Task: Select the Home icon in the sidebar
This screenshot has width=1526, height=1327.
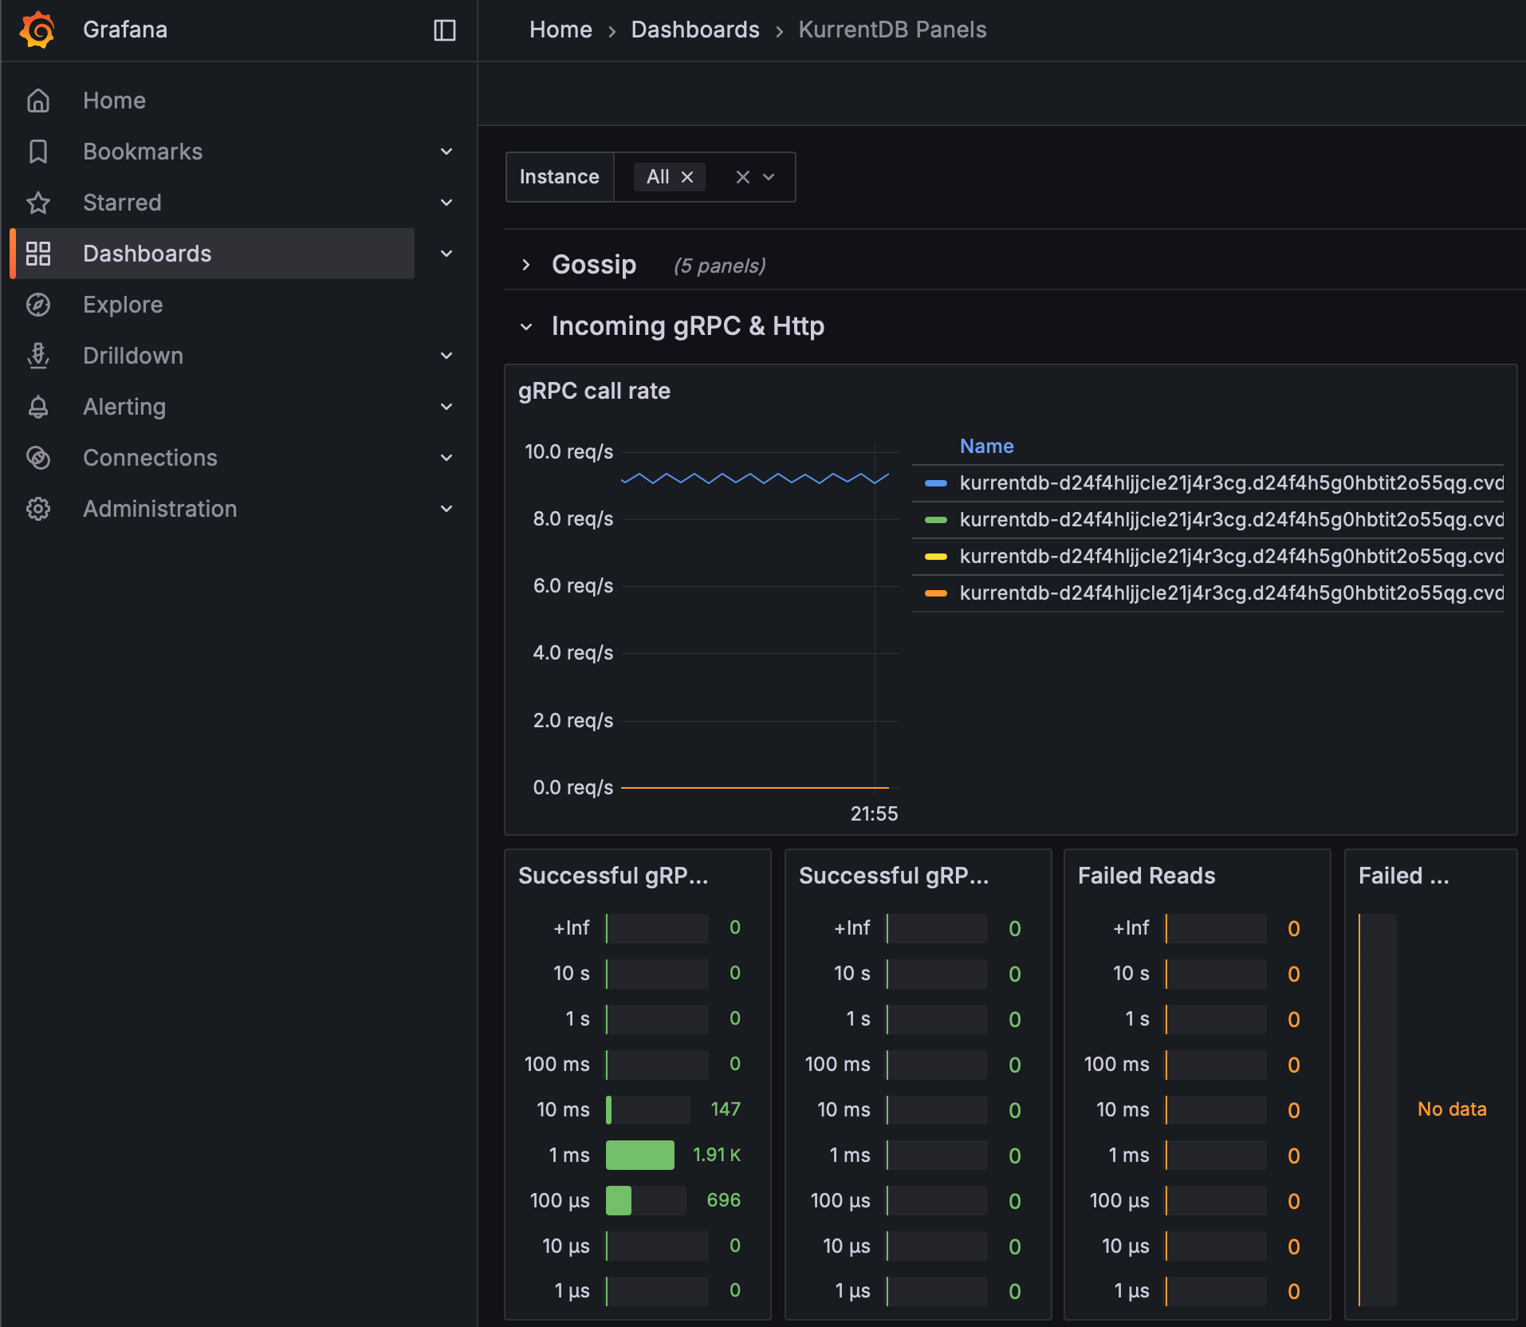Action: tap(38, 100)
